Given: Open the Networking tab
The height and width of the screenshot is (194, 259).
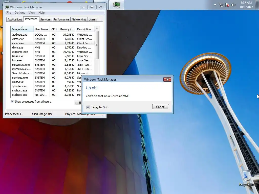Looking at the screenshot, I should pyautogui.click(x=79, y=19).
